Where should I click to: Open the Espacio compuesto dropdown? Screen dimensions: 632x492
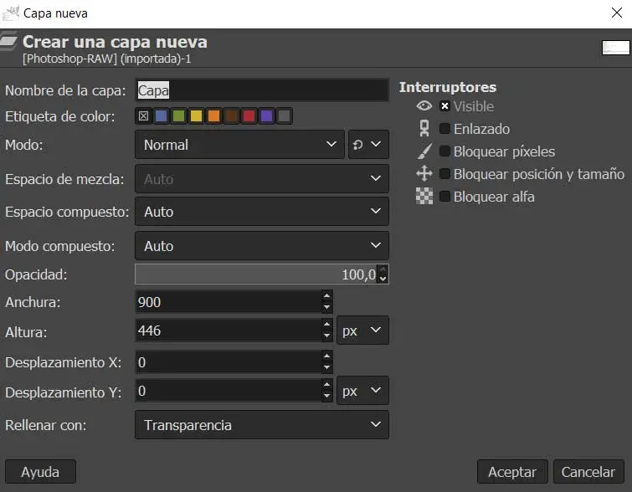pyautogui.click(x=261, y=212)
